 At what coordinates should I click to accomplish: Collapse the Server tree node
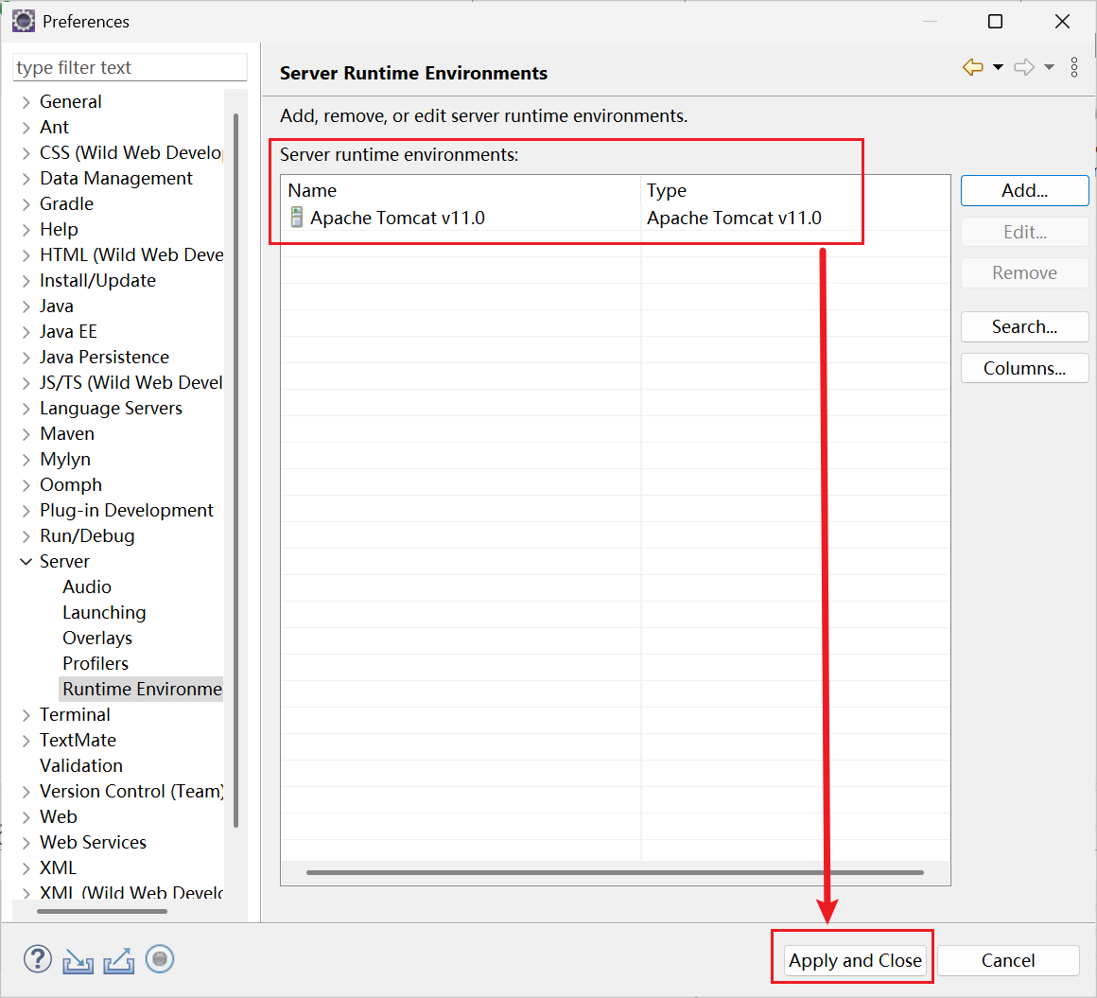[x=26, y=561]
